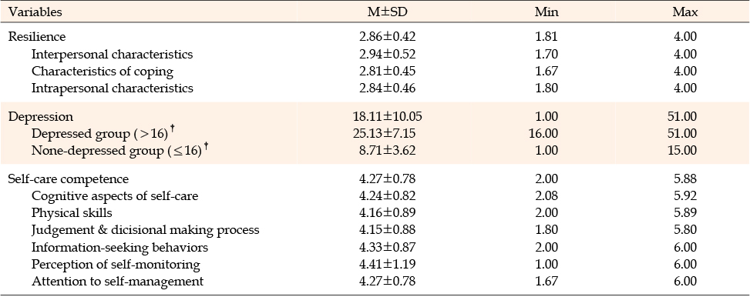Select the 51.00 max value for Depression
This screenshot has height=297, width=750.
pyautogui.click(x=684, y=117)
